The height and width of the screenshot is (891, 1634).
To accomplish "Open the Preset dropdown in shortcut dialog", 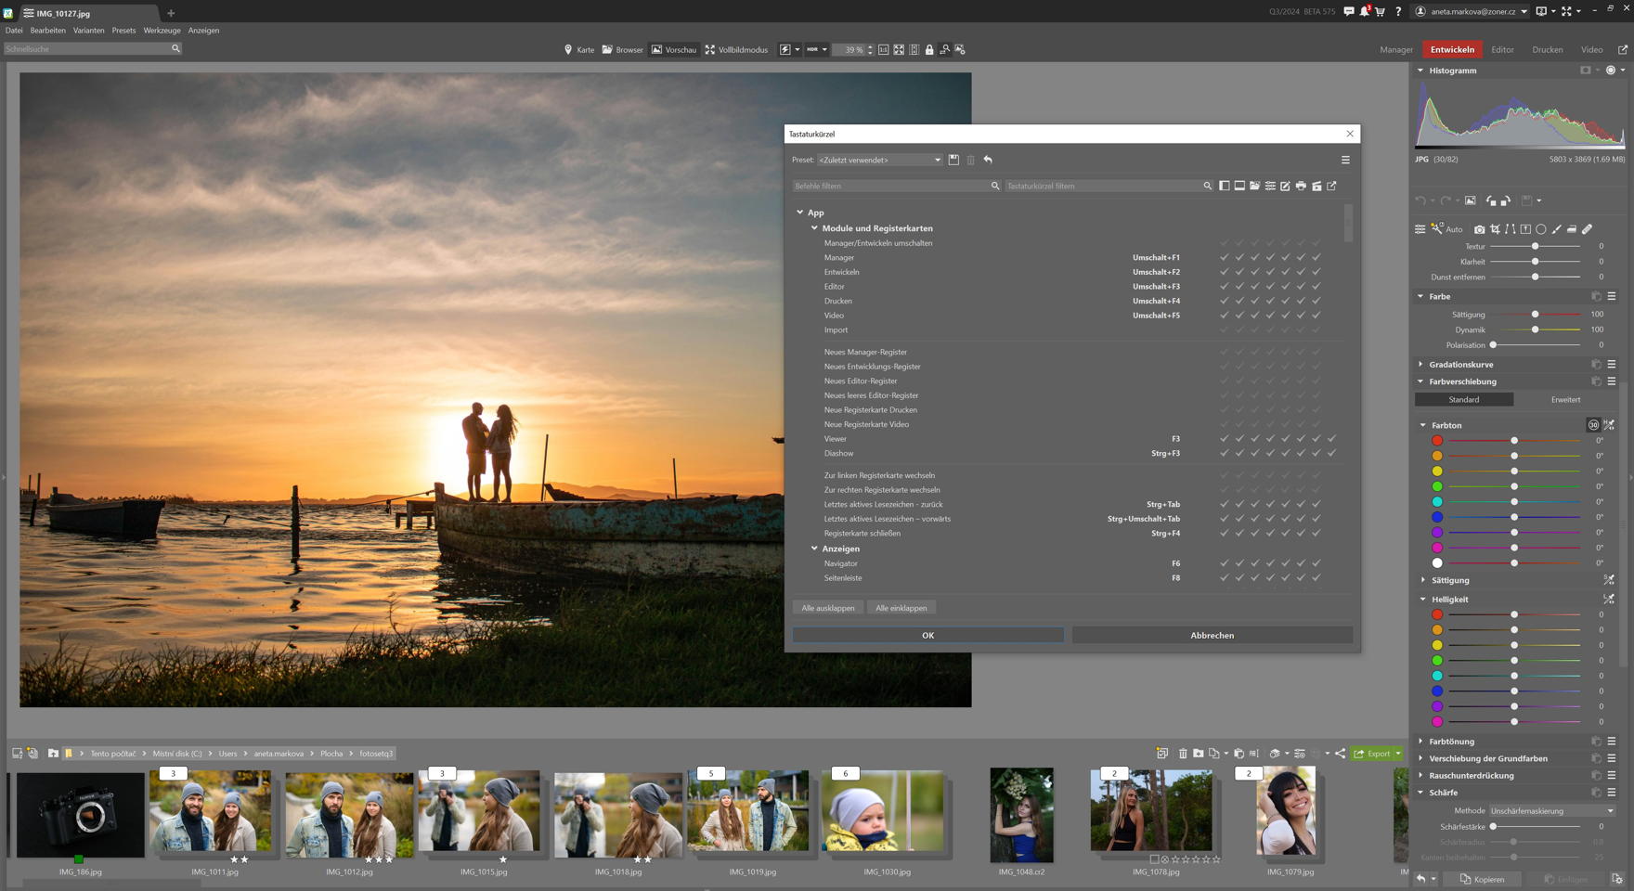I will [x=879, y=160].
